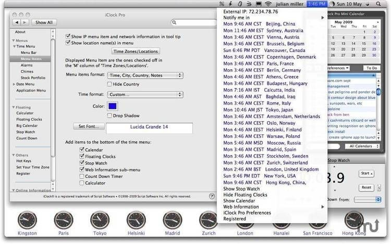The image size is (391, 244).
Task: Go forward with the right arrow button
Action: tap(25, 22)
